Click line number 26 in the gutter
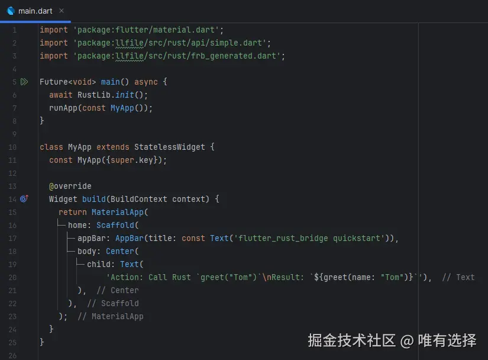 point(12,355)
